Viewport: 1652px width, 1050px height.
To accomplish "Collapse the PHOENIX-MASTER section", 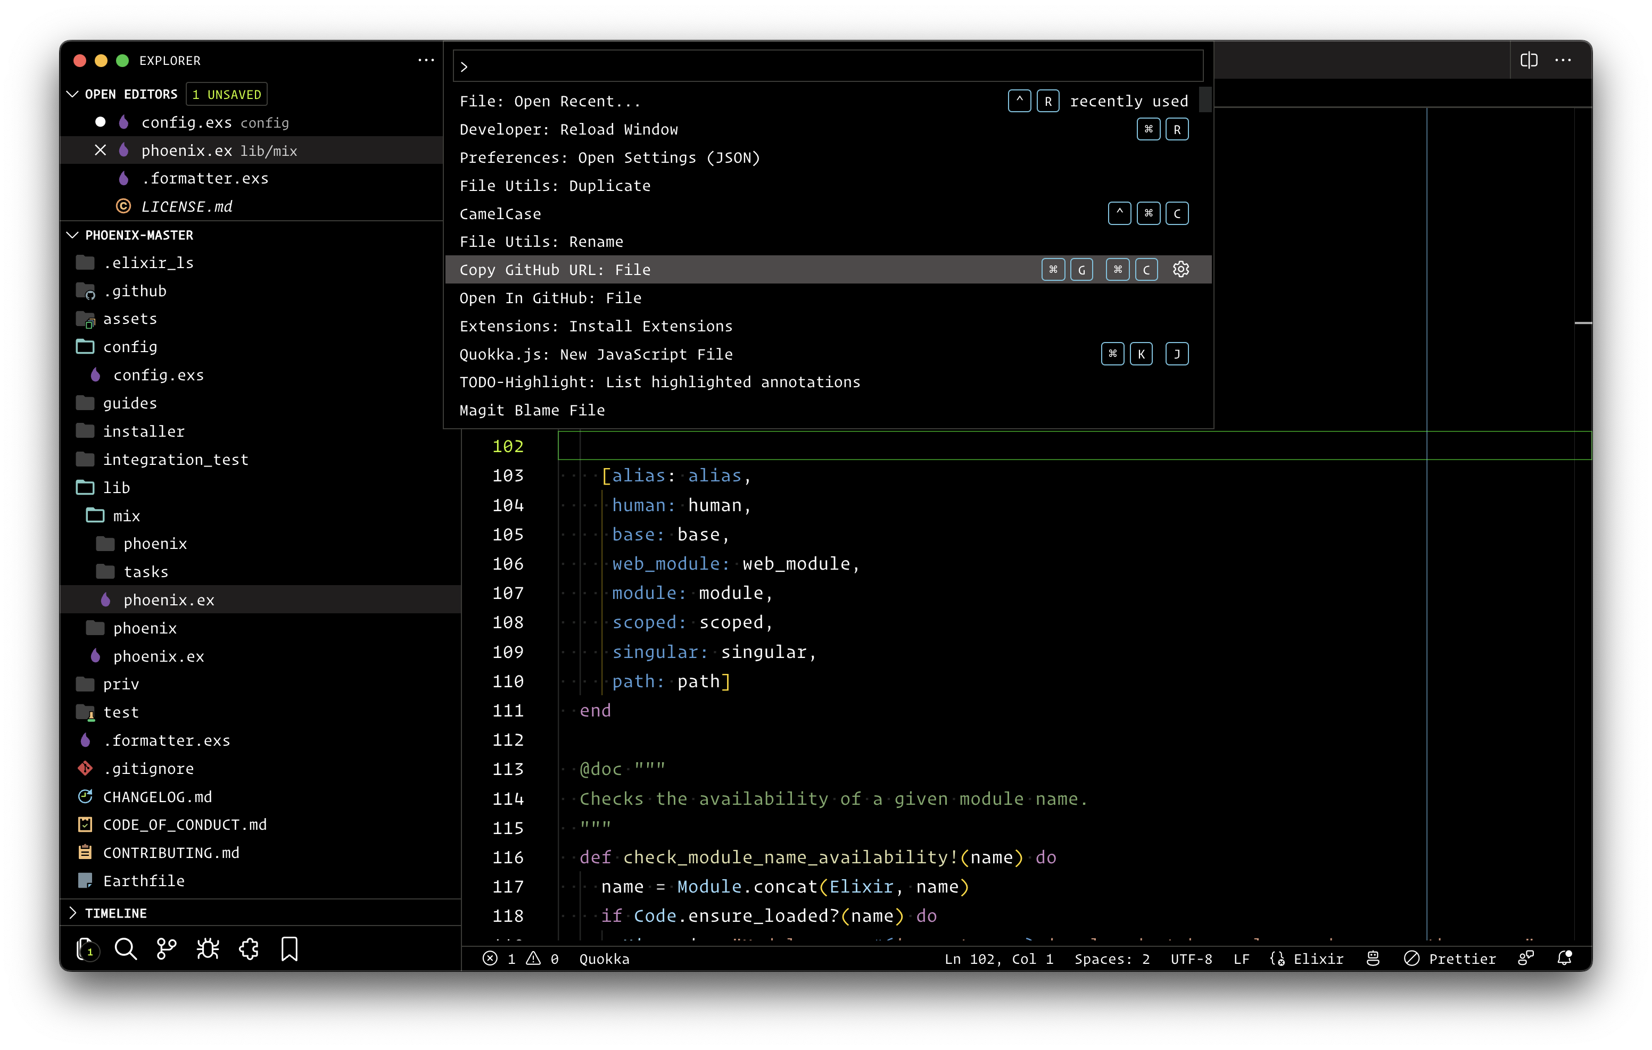I will (73, 235).
